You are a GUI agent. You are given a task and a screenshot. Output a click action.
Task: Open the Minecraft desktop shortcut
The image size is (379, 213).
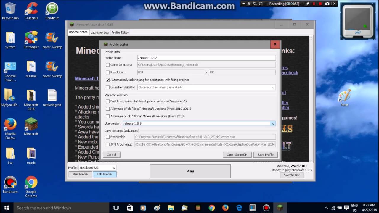(x=31, y=127)
